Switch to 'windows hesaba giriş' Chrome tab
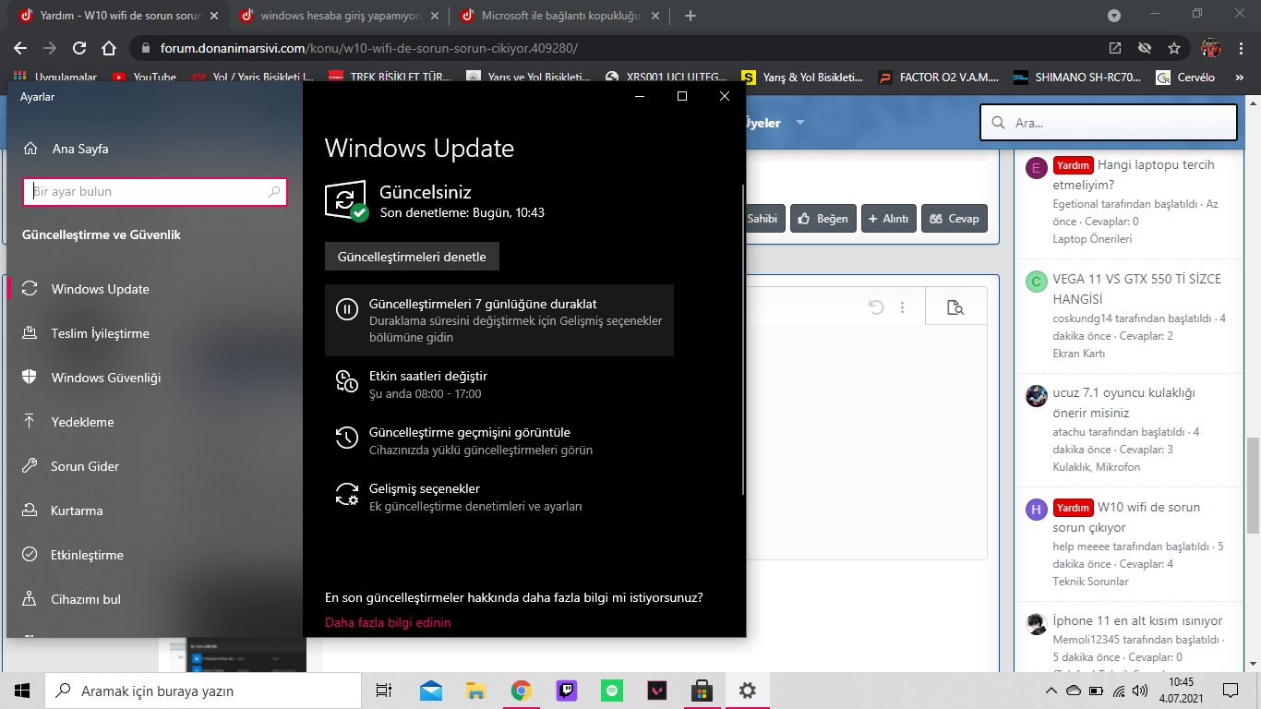Image resolution: width=1261 pixels, height=709 pixels. [341, 16]
